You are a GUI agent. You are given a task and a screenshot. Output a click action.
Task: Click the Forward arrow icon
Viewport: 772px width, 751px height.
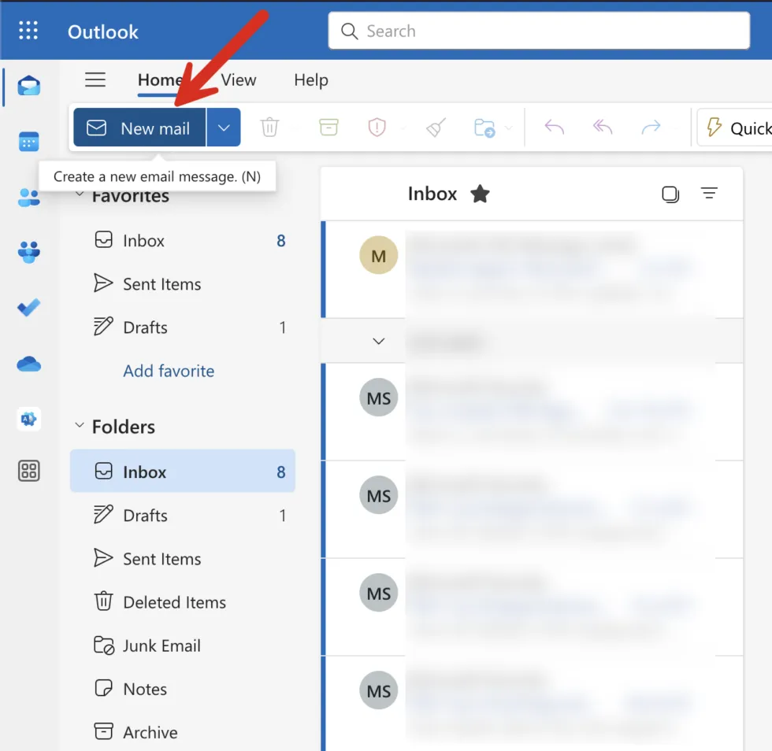(651, 127)
